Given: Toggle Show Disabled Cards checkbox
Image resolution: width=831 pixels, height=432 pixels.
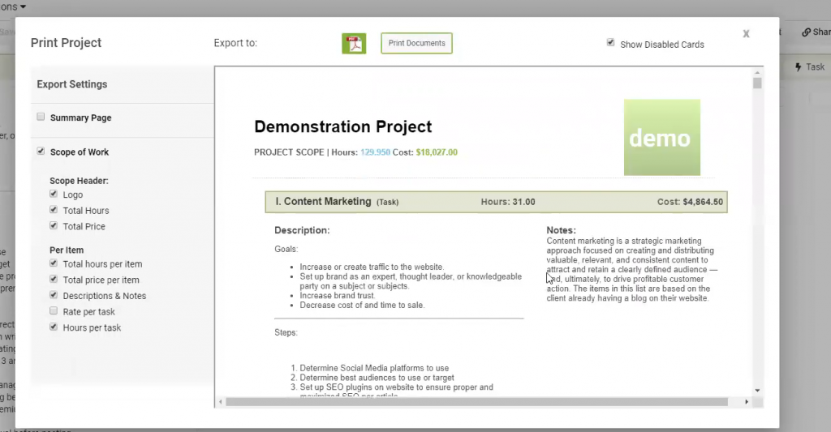Looking at the screenshot, I should click(610, 42).
